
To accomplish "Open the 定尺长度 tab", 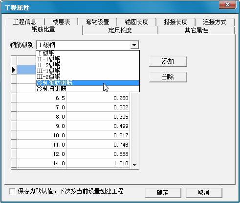I will [120, 30].
